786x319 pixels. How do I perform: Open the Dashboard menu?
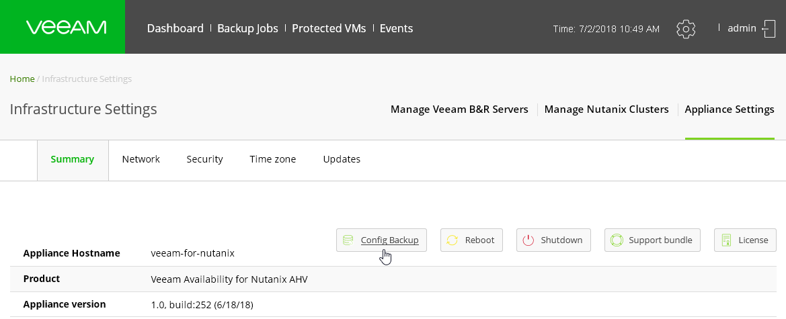175,29
